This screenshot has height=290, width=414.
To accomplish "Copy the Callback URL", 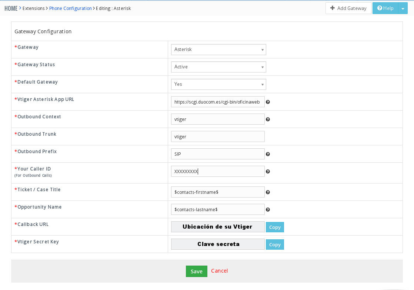I will 275,227.
